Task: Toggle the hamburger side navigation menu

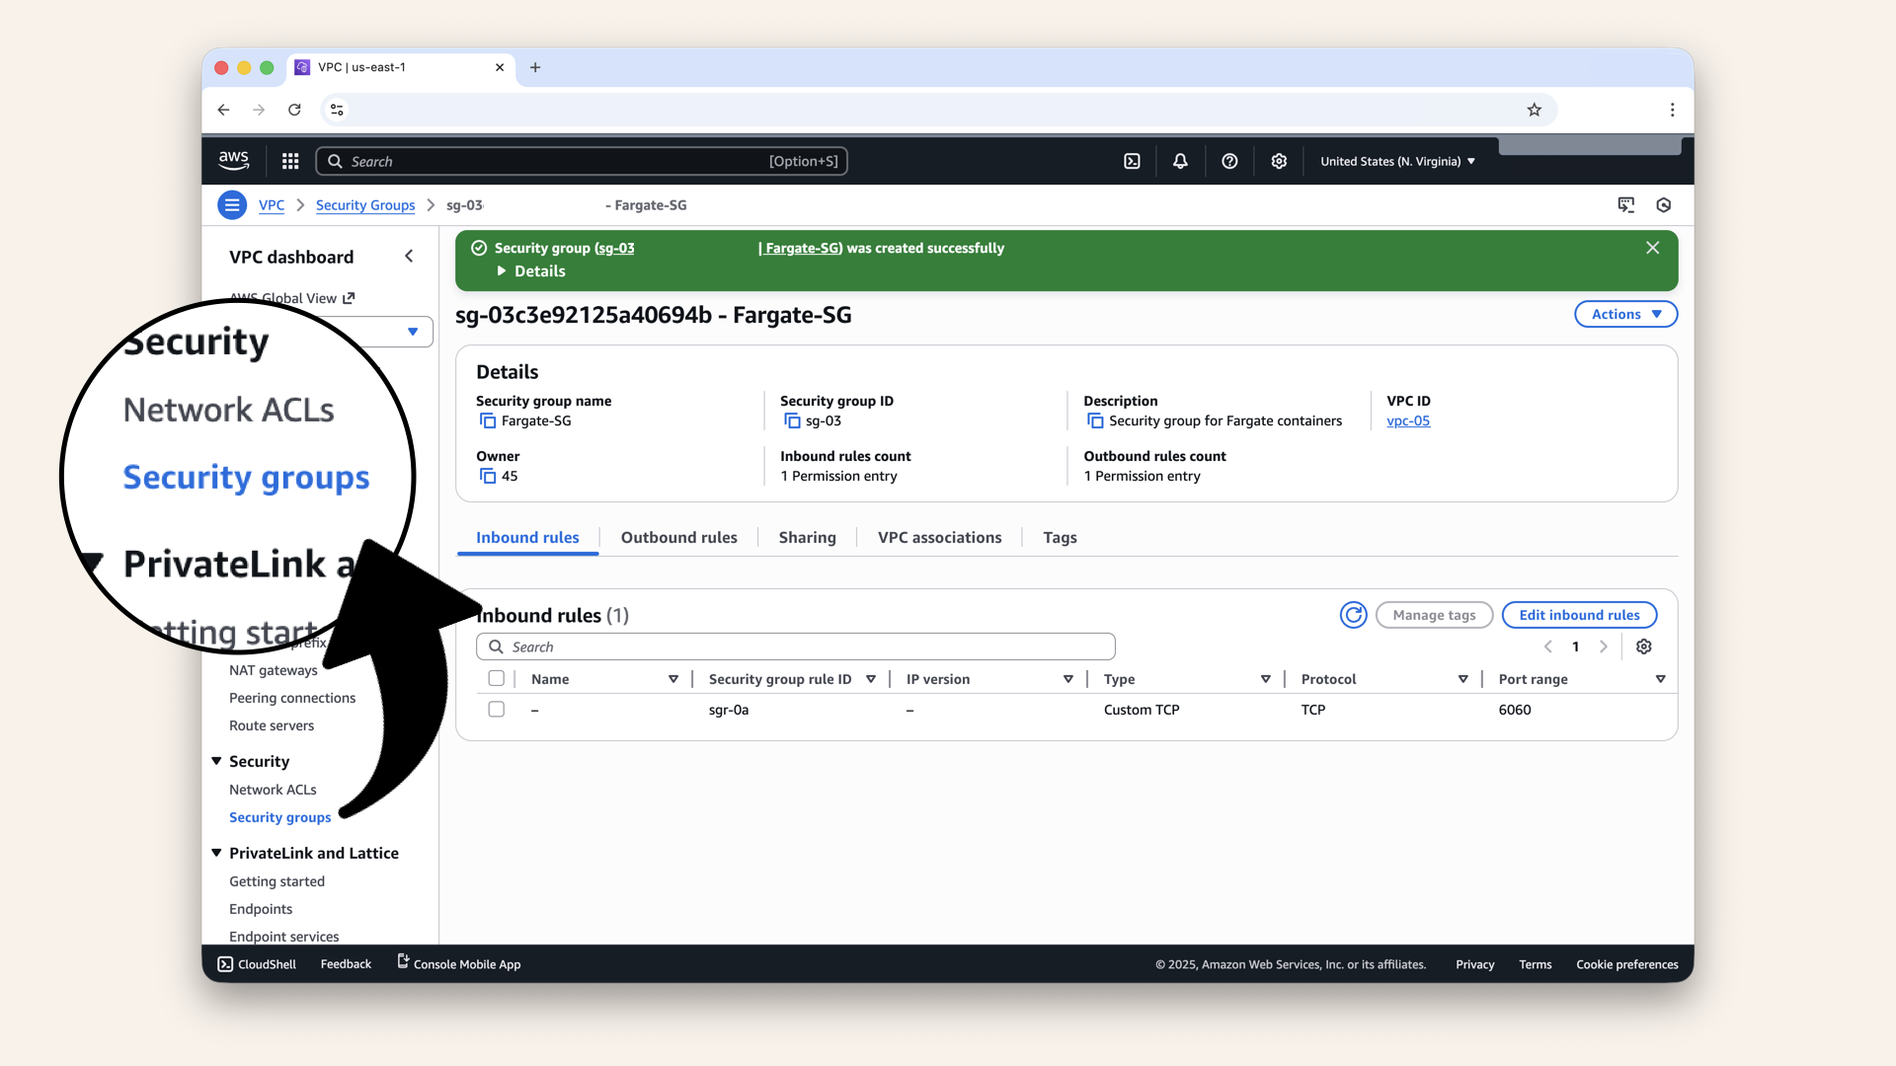Action: pyautogui.click(x=232, y=205)
